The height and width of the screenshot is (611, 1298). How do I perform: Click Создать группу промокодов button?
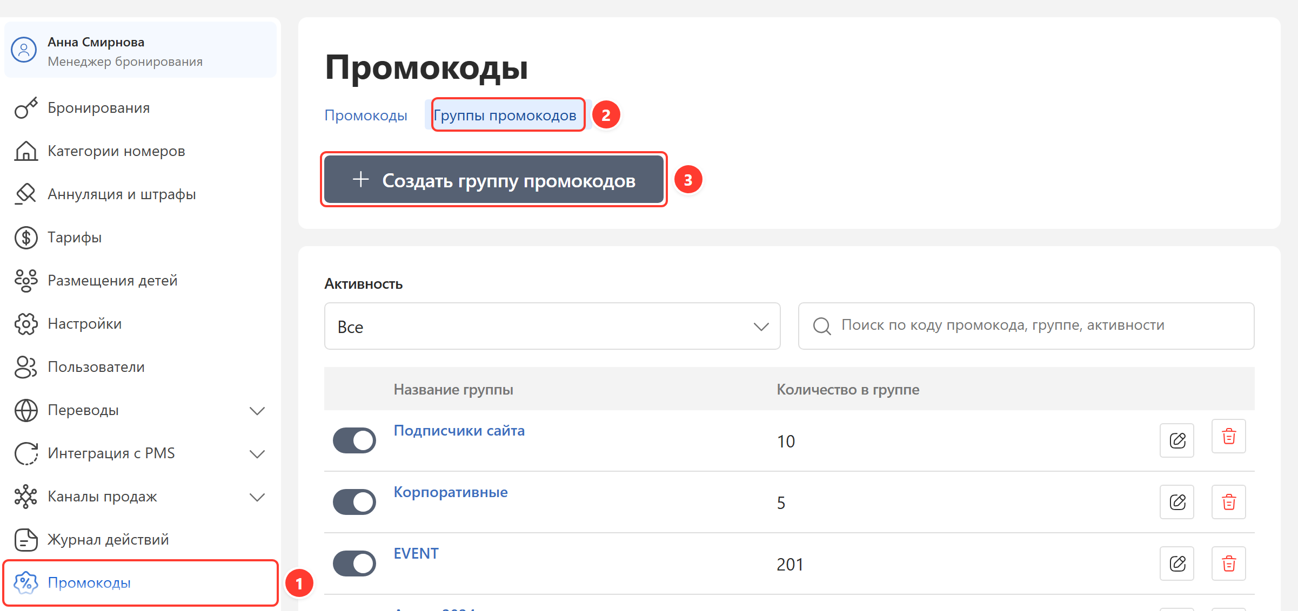pyautogui.click(x=494, y=180)
